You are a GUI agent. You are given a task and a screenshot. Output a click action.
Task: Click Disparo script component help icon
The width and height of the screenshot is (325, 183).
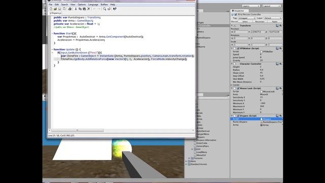277,116
